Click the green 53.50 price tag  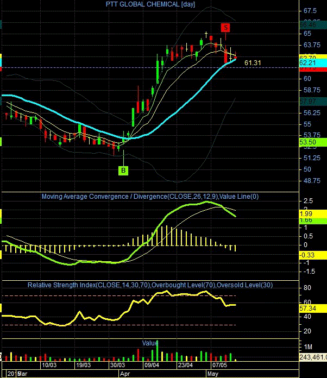[x=313, y=142]
